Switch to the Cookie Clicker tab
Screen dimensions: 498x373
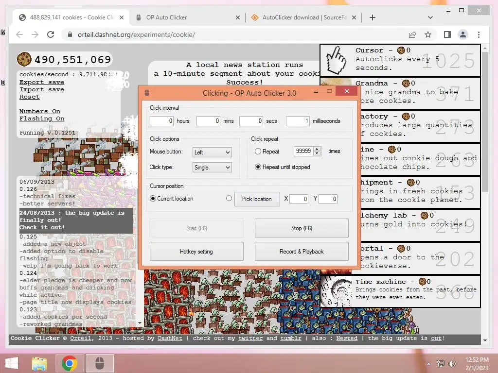point(71,17)
